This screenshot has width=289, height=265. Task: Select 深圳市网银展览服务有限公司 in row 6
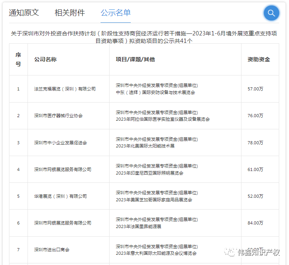63,223
